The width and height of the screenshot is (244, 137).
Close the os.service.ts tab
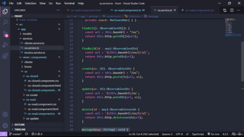[175, 10]
